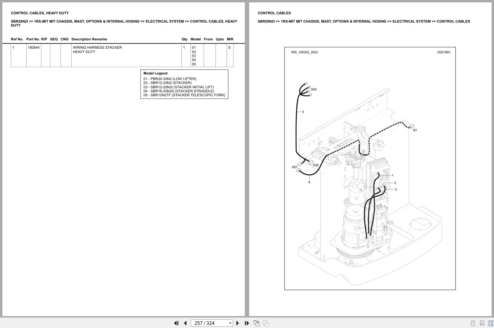Click model value 05 in table row
The image size is (494, 328).
coord(194,64)
